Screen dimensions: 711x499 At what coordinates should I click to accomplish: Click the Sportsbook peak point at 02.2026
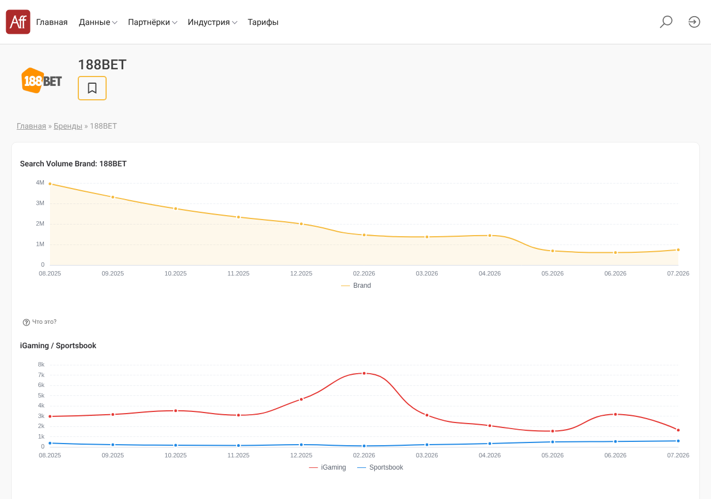pyautogui.click(x=364, y=373)
